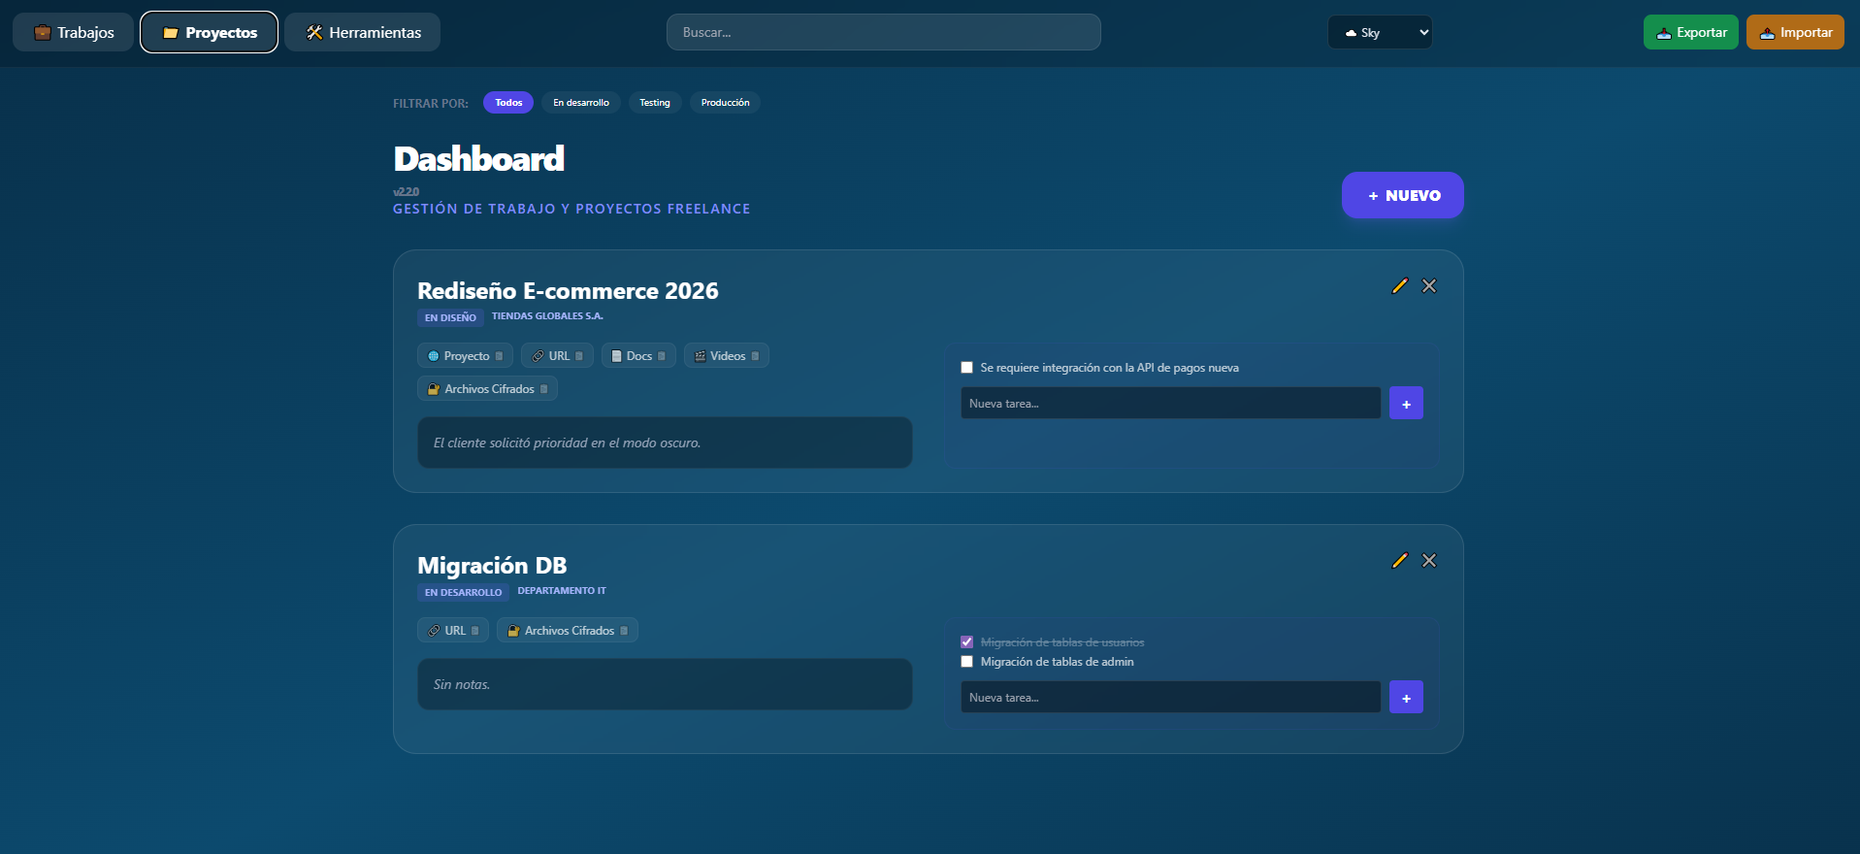Delete the Rediseño E-commerce 2026 project with X icon
1860x854 pixels.
coord(1429,286)
